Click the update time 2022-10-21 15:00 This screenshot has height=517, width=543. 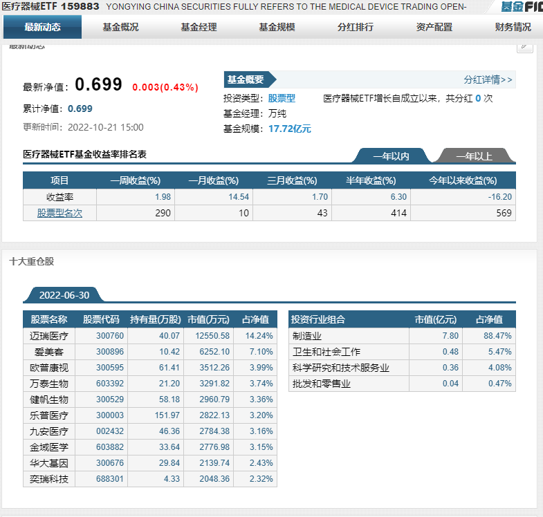click(x=106, y=127)
